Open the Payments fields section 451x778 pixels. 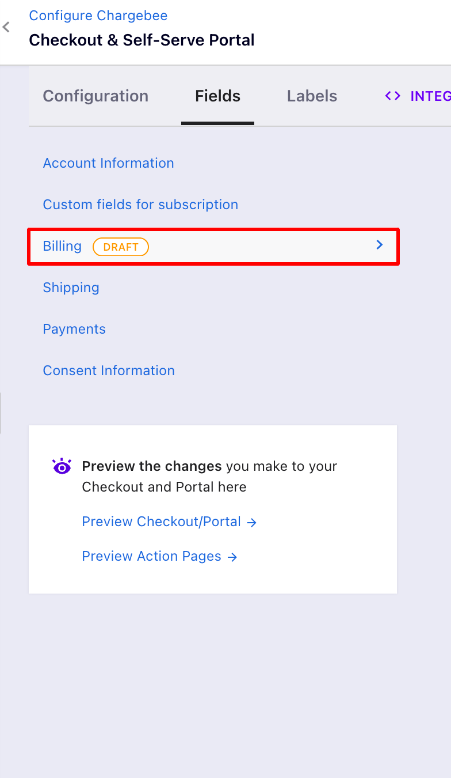pos(74,329)
